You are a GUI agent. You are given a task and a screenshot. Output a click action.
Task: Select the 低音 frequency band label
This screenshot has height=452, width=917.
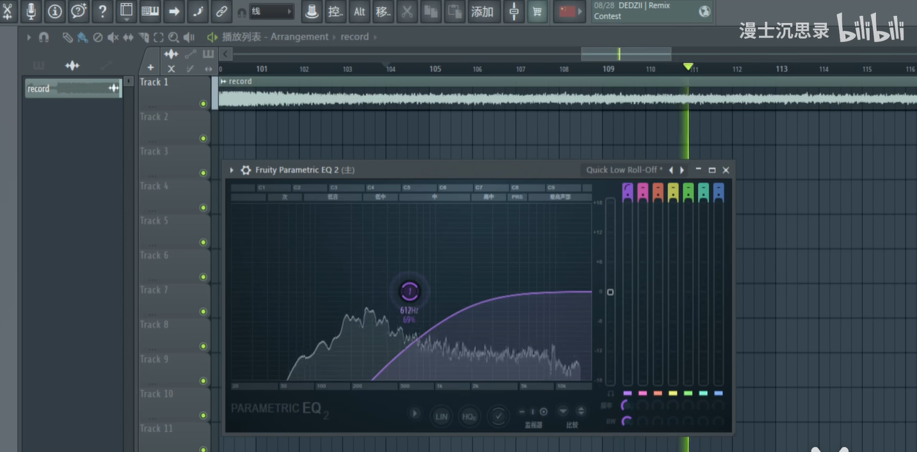click(x=333, y=197)
